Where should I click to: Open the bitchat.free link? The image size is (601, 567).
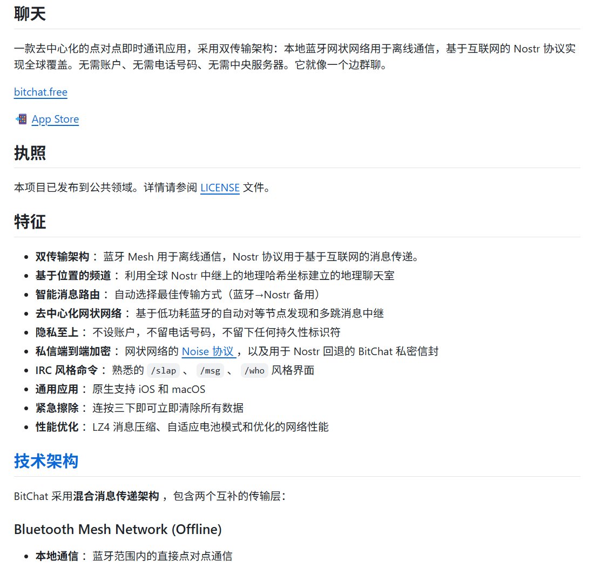click(40, 92)
